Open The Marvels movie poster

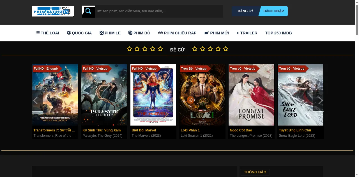click(153, 95)
